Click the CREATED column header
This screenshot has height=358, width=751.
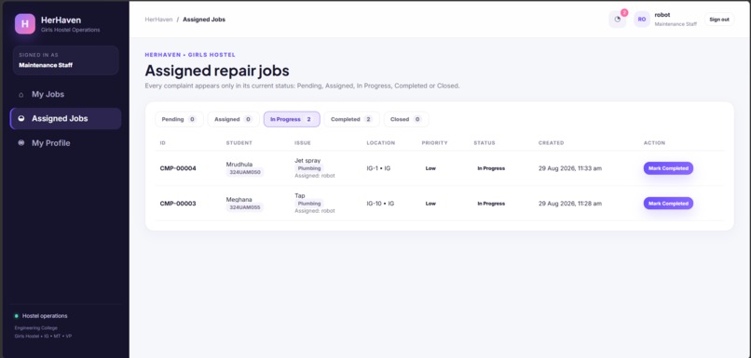click(551, 143)
